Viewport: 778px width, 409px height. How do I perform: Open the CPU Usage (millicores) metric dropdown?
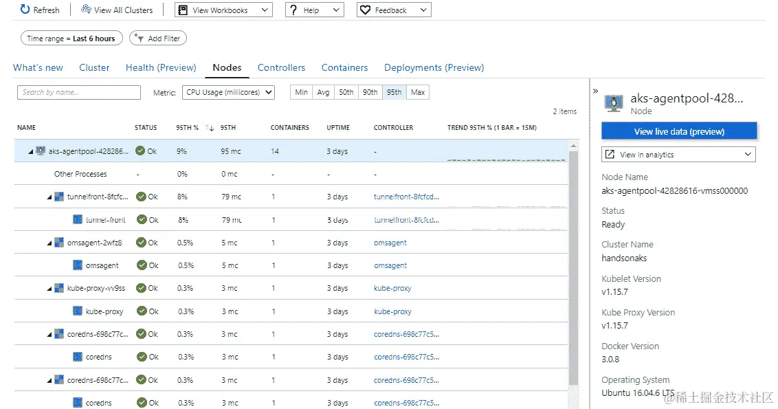pyautogui.click(x=228, y=92)
